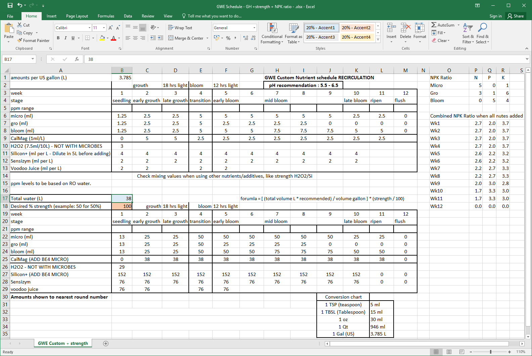
Task: Toggle Bold formatting
Action: tap(58, 38)
